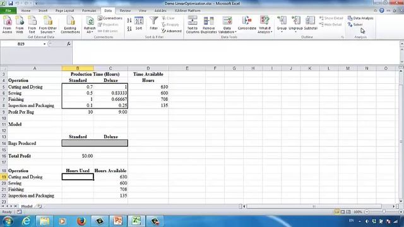
Task: Switch to Normal view
Action: [336, 212]
